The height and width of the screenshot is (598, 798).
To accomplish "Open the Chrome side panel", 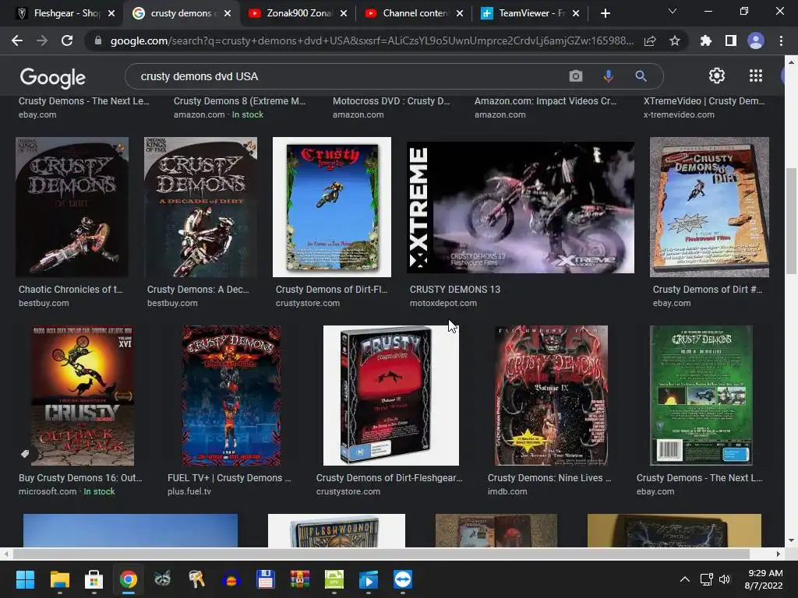I will [x=731, y=40].
